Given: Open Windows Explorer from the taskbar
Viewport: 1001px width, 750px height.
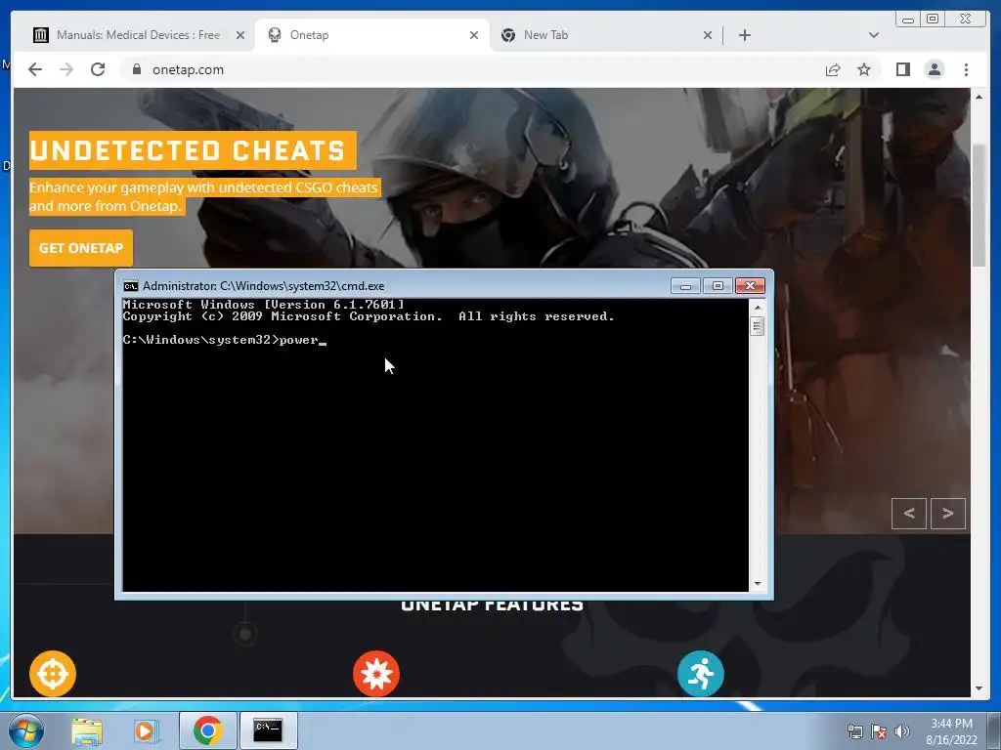Looking at the screenshot, I should 87,730.
